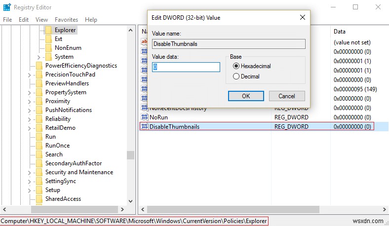This screenshot has height=226, width=389.
Task: Click the Value name field showing DisableThumbnails
Action: (x=229, y=44)
